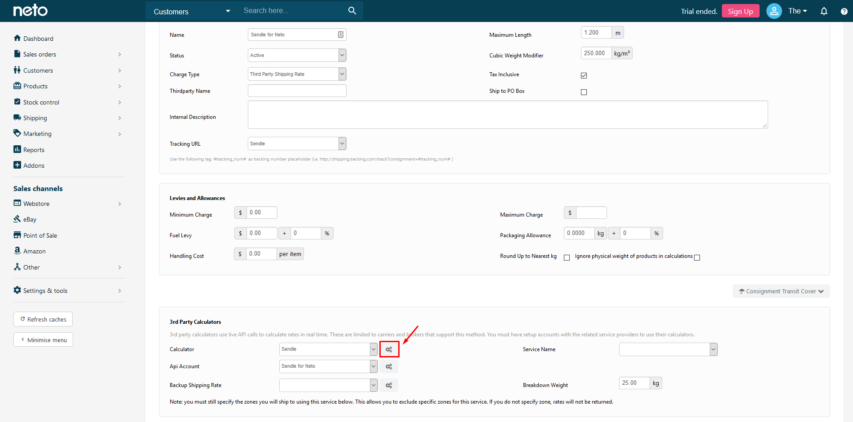The width and height of the screenshot is (853, 422).
Task: Click the Webstore window icon
Action: [x=17, y=203]
